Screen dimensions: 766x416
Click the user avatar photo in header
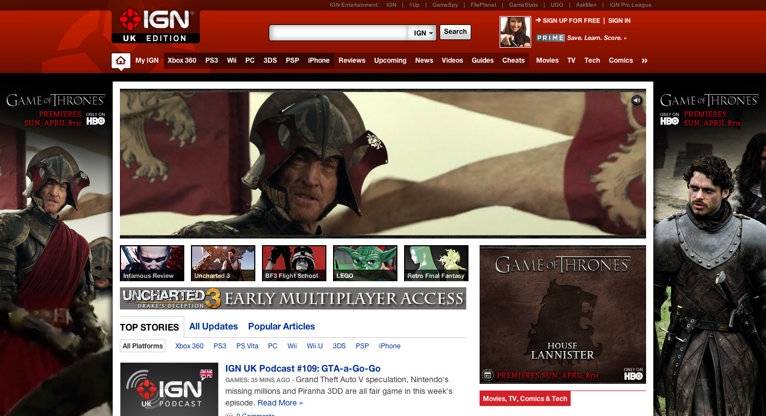coord(515,32)
